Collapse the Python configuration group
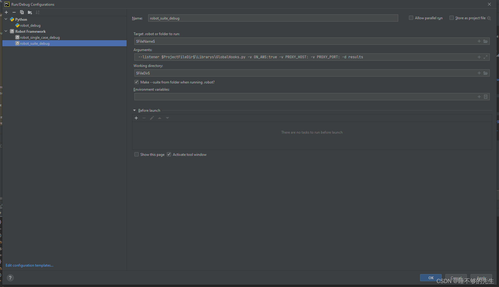 point(6,19)
